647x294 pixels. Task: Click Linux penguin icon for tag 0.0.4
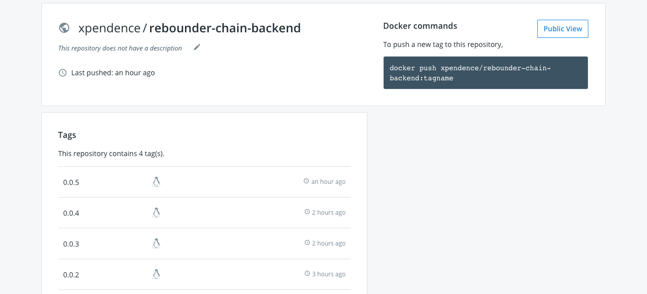(x=156, y=213)
